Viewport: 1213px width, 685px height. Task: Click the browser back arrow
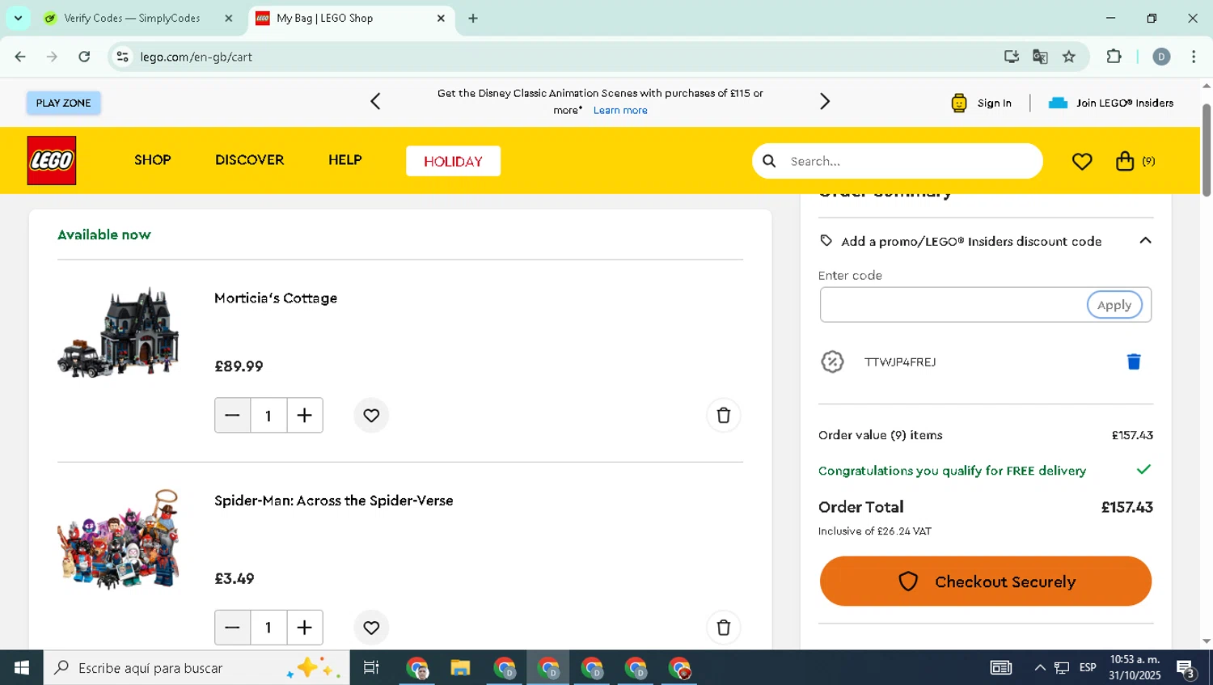click(x=20, y=57)
